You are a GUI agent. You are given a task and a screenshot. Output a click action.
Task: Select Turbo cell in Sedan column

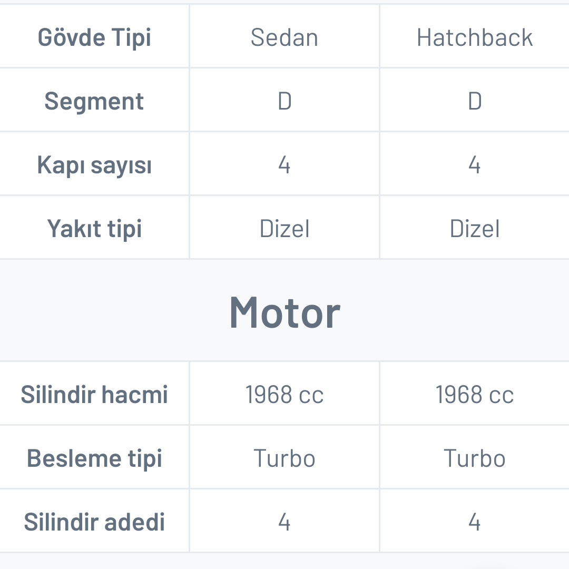[x=284, y=458]
